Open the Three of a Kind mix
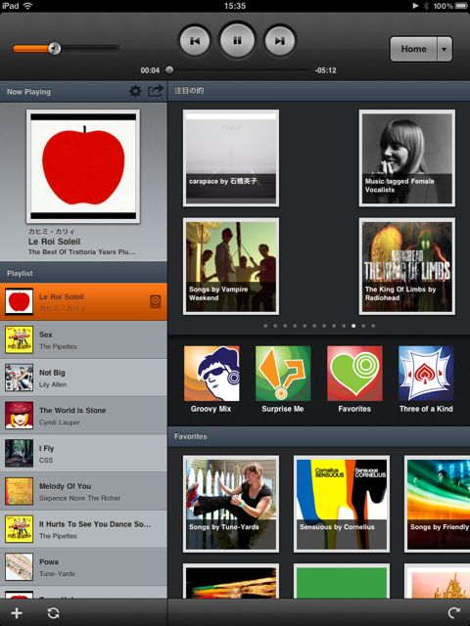The height and width of the screenshot is (626, 470). (426, 380)
